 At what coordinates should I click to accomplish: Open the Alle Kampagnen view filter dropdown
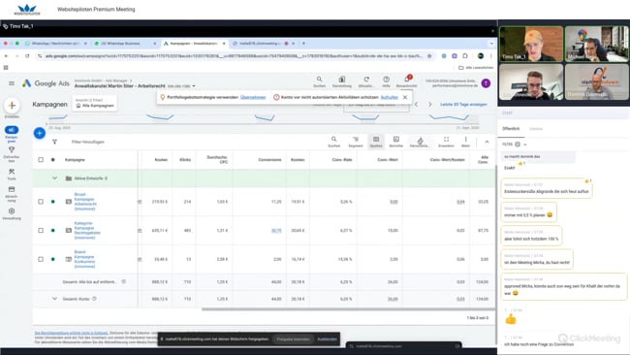(x=95, y=104)
